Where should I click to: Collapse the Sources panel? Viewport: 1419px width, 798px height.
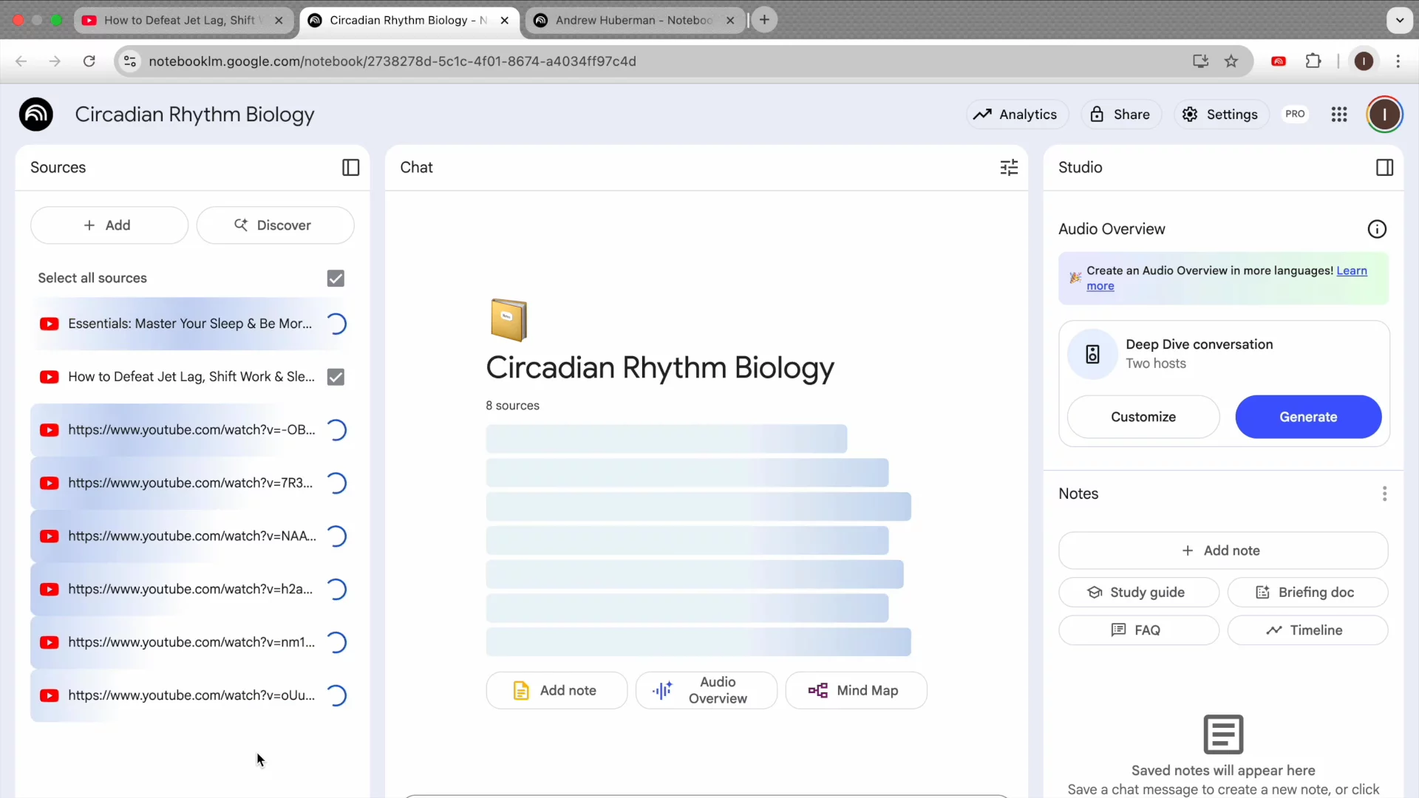350,168
